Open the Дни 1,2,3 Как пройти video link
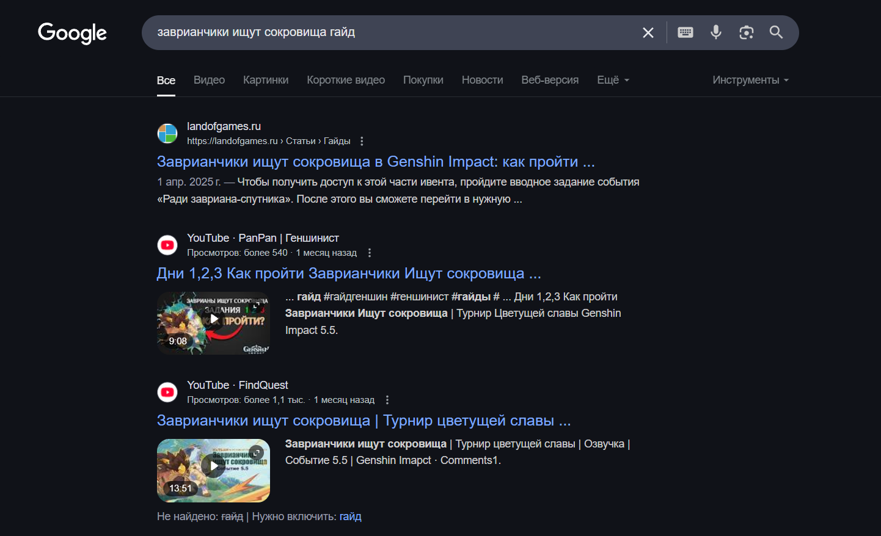881x536 pixels. [349, 273]
